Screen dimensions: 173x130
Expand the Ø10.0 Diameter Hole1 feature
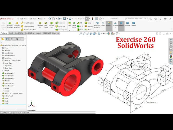coord(1,93)
